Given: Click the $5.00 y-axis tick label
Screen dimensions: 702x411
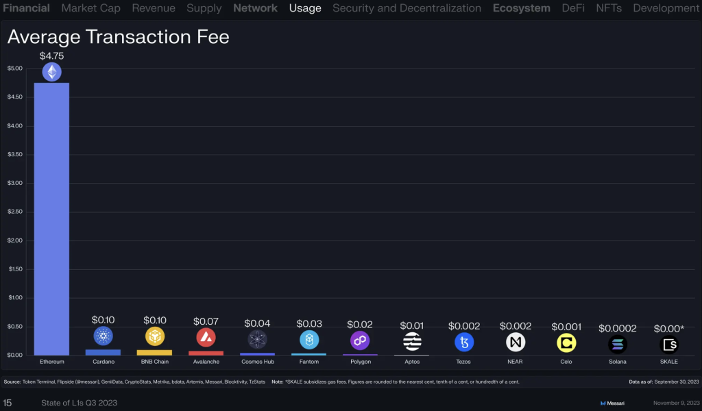Looking at the screenshot, I should point(15,68).
